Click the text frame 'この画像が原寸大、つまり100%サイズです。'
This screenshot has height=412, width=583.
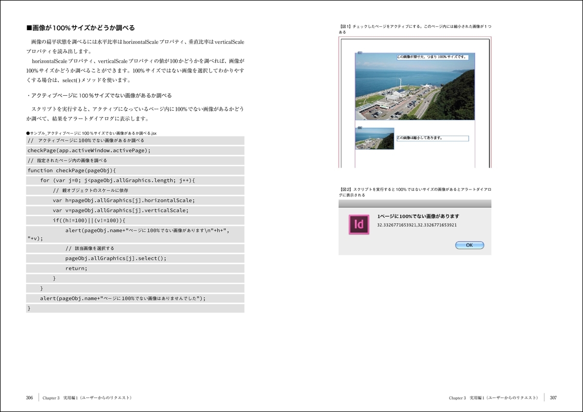[x=432, y=56]
